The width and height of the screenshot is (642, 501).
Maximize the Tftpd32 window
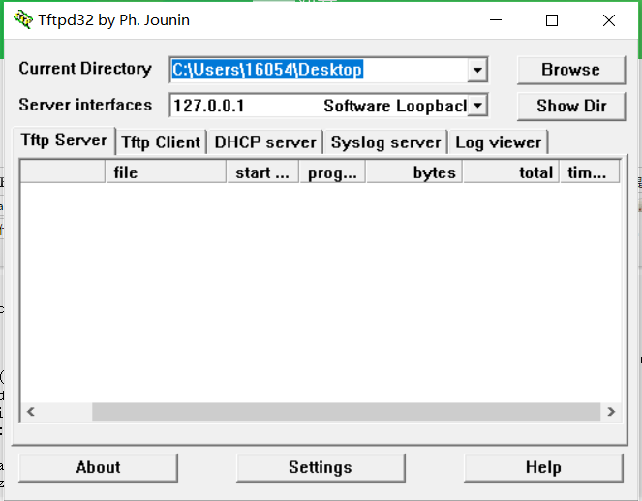552,20
